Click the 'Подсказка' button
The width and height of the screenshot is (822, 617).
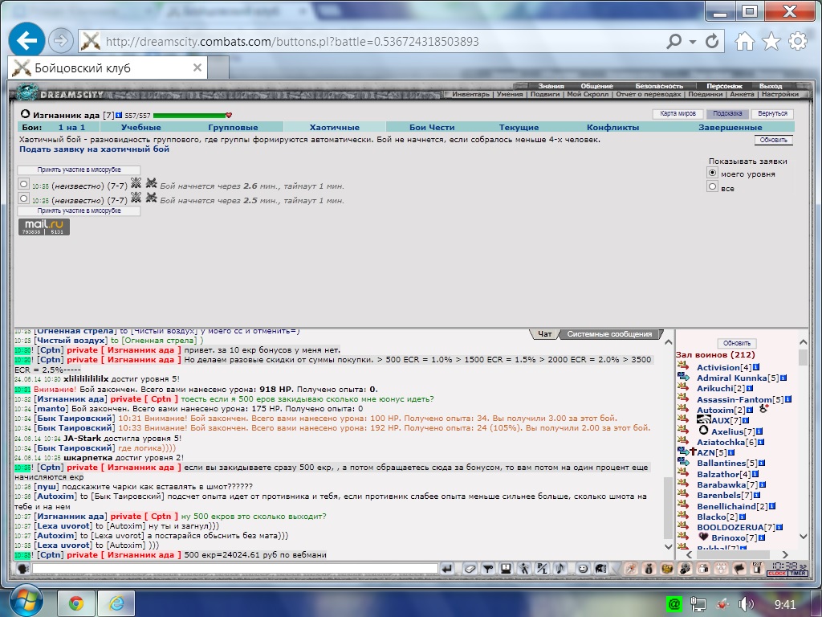tap(727, 114)
